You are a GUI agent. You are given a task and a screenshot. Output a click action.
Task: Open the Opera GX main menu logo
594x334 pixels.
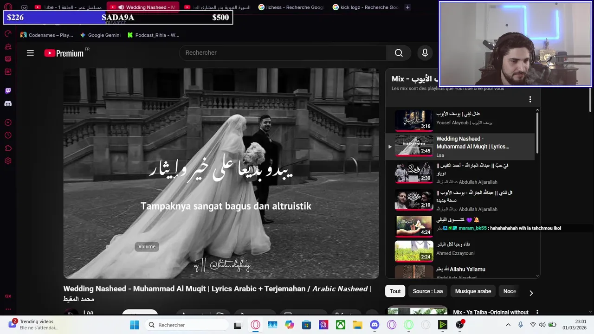click(x=8, y=7)
